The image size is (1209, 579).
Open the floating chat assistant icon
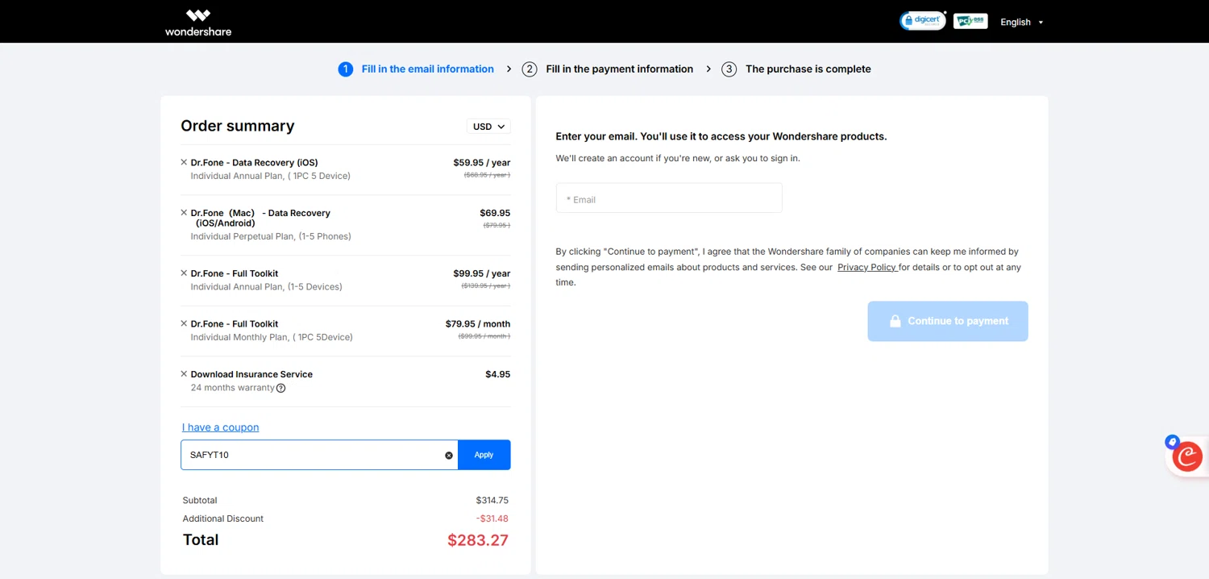click(x=1186, y=456)
